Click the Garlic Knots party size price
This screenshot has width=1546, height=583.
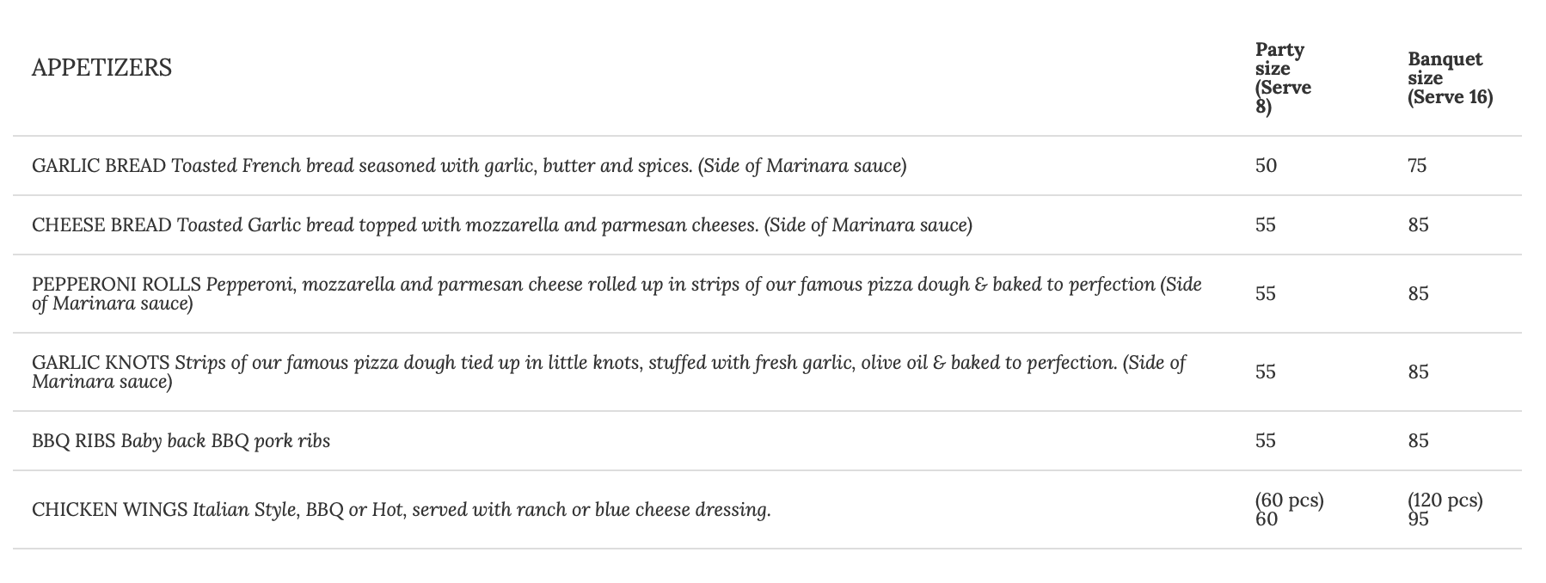pyautogui.click(x=1266, y=372)
